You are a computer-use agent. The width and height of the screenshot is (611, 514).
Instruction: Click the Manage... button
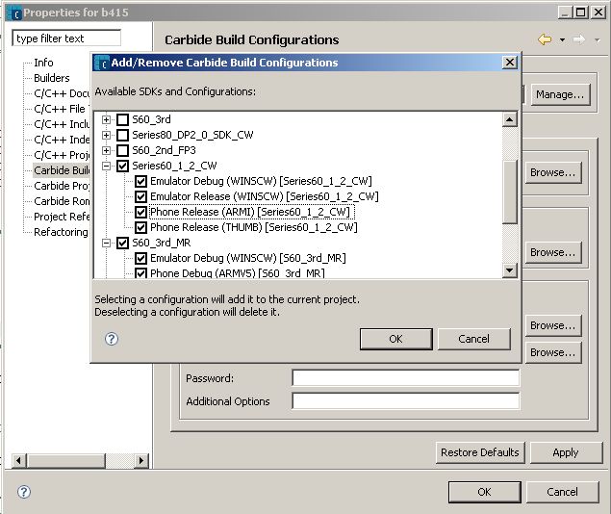[560, 94]
